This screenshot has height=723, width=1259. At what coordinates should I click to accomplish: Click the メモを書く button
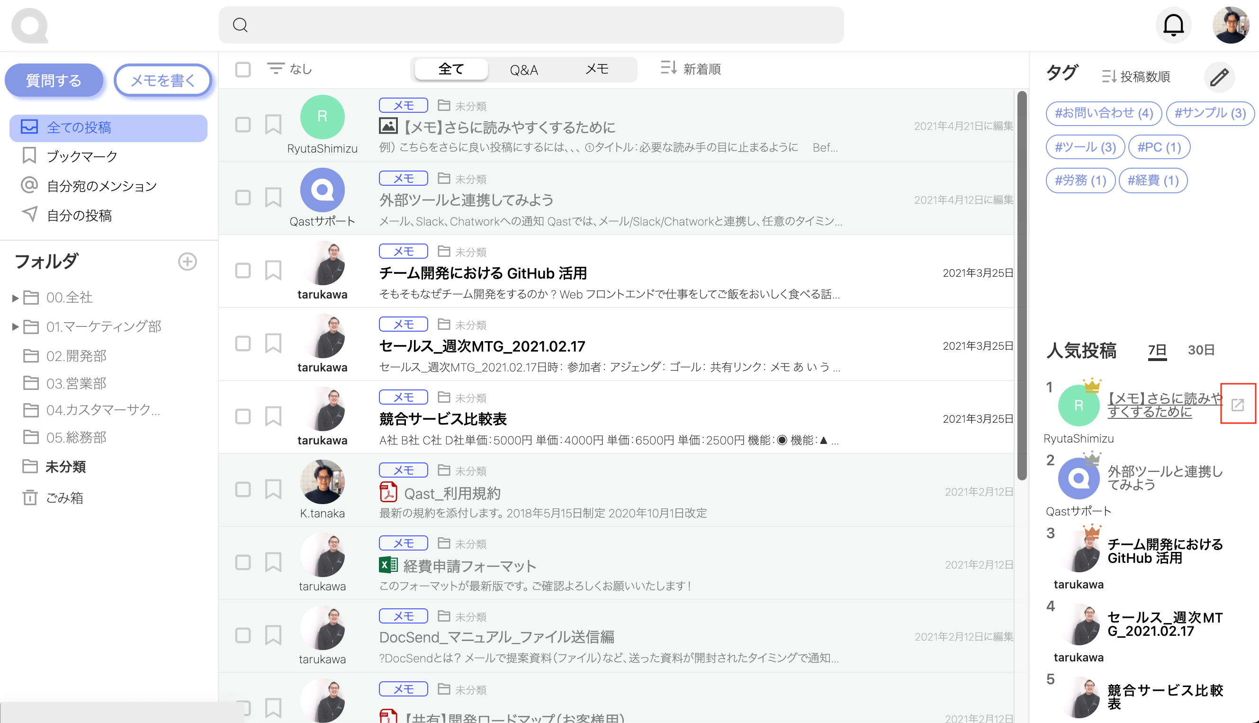163,80
